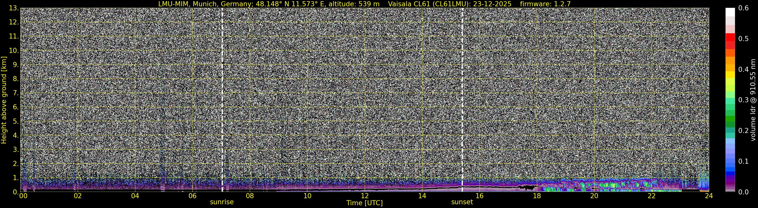Click the red region of the colorbar
Screen dimensions: 758x208
coord(730,38)
